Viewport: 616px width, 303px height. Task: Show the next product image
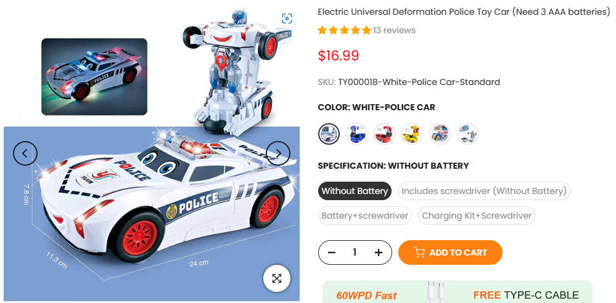[278, 153]
